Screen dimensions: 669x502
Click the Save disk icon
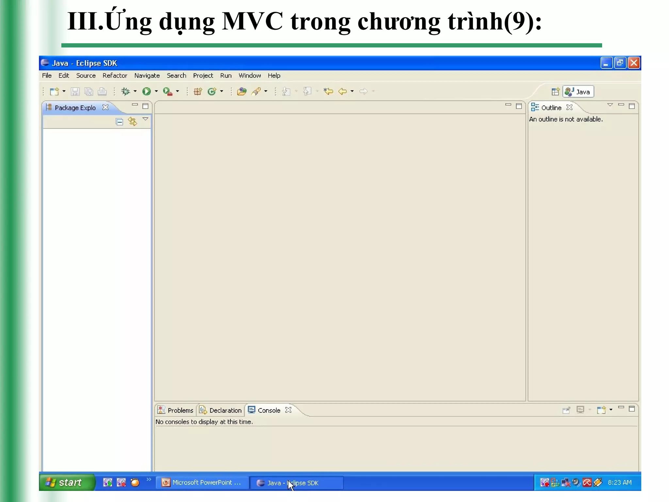75,92
